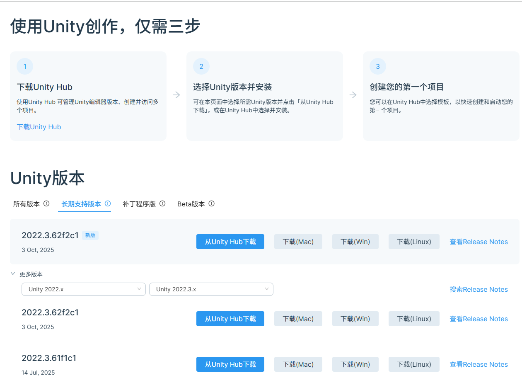
Task: Switch to the Beta版本 tab
Action: 191,203
